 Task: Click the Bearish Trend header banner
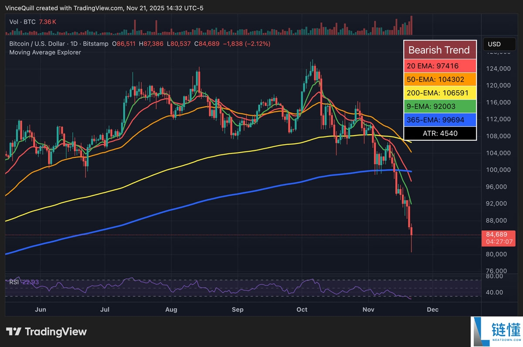(440, 50)
